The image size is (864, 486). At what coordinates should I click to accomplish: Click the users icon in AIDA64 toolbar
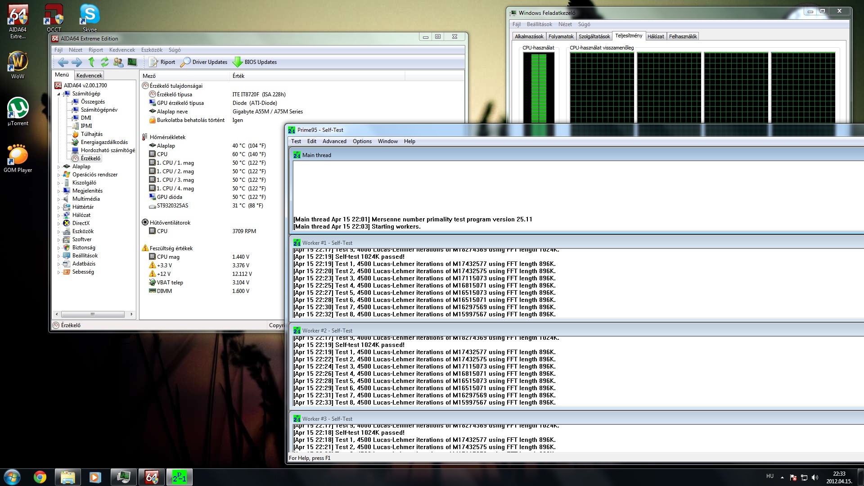(118, 62)
